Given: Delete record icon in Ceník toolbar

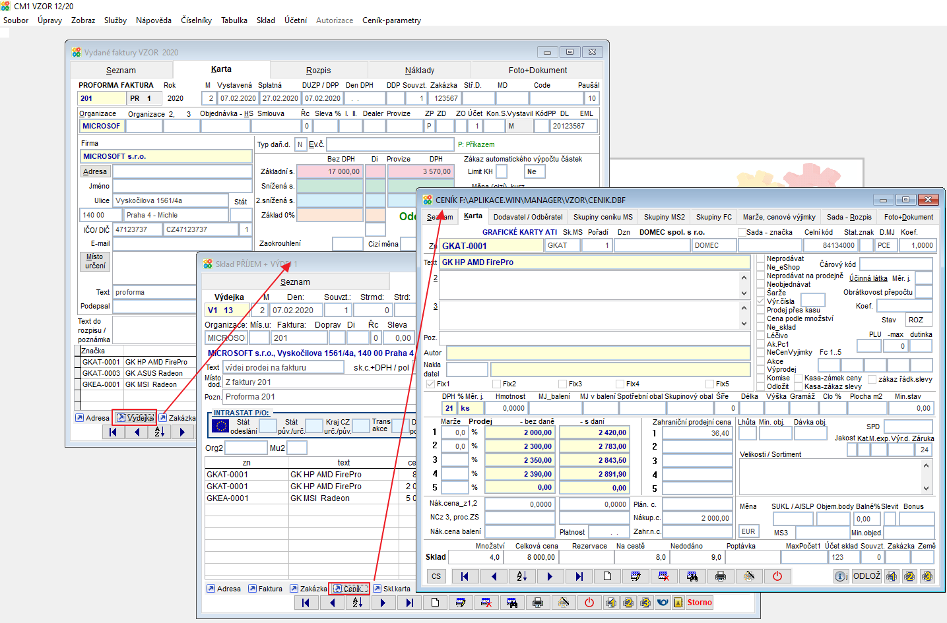Looking at the screenshot, I should click(x=664, y=576).
